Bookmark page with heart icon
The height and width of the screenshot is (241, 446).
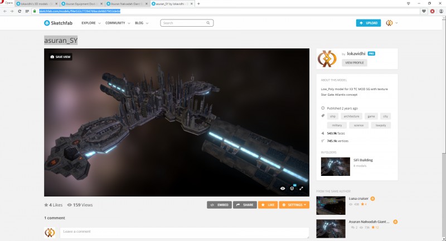(424, 11)
